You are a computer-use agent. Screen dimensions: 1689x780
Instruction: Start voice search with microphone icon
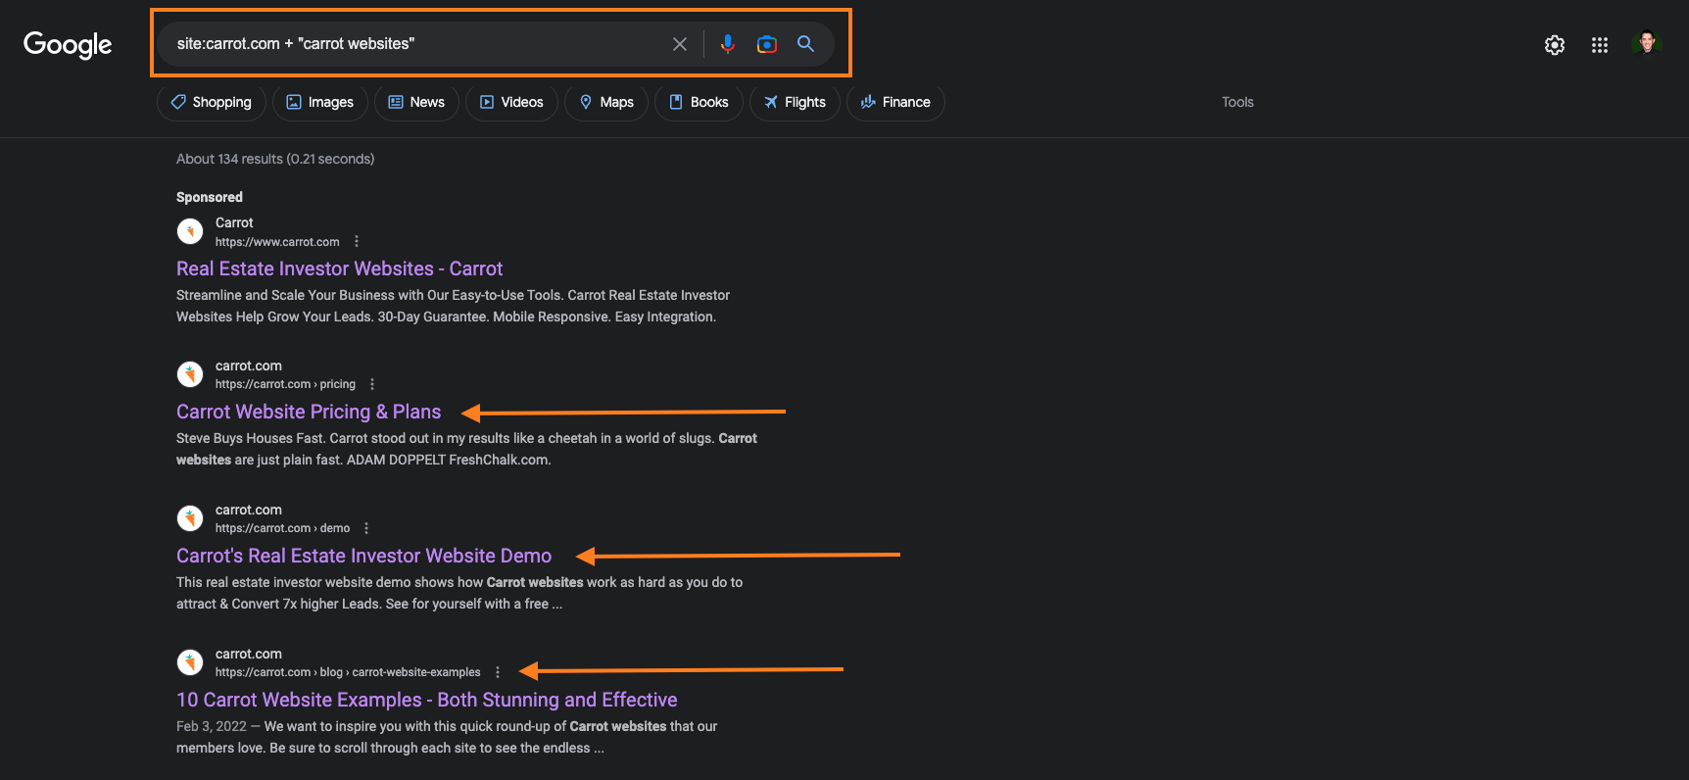(727, 44)
